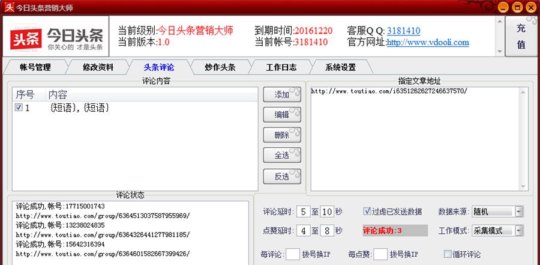Click status line with account 17715001743
This screenshot has height=265, width=540.
[x=60, y=206]
